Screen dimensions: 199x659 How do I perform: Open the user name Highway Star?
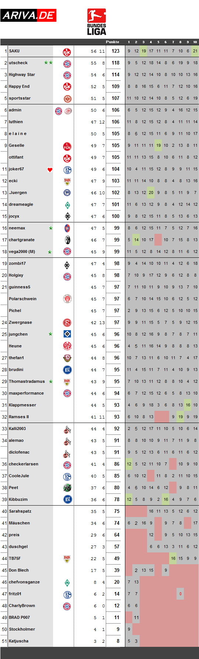pos(22,74)
